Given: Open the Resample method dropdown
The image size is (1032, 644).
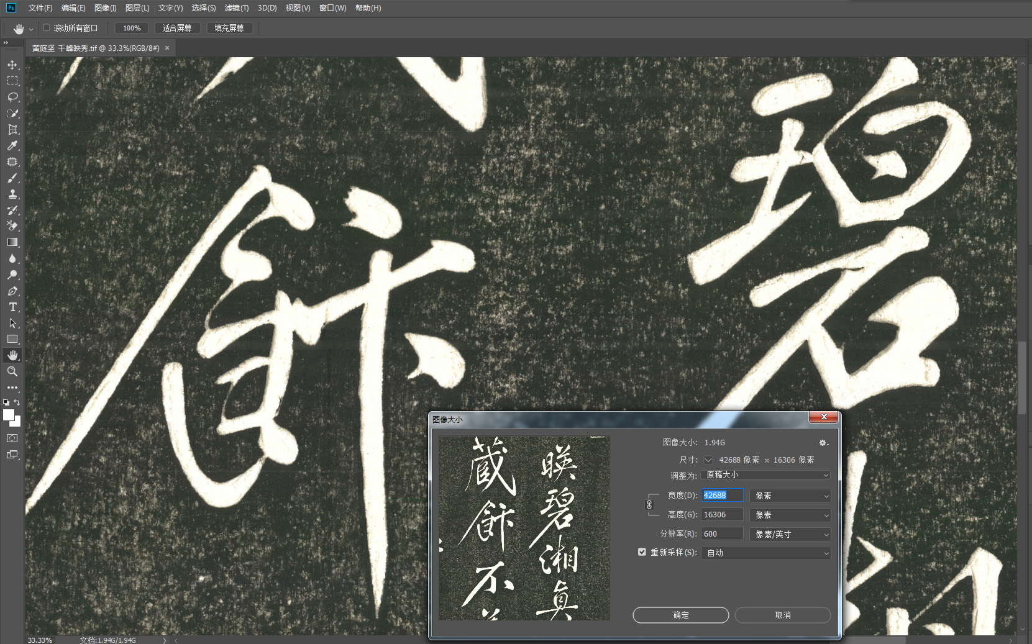Looking at the screenshot, I should point(766,553).
